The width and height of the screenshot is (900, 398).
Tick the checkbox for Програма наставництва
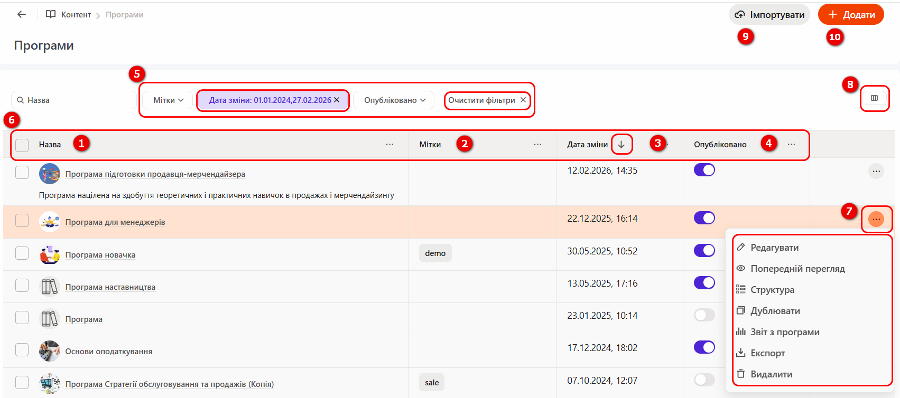pos(22,286)
